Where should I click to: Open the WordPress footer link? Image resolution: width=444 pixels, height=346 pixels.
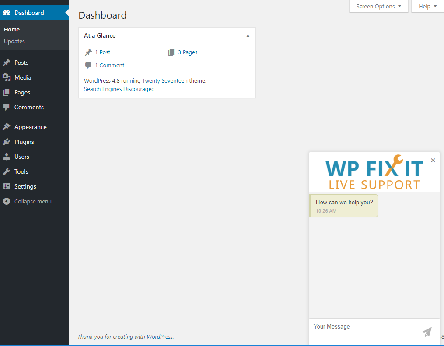pos(160,336)
